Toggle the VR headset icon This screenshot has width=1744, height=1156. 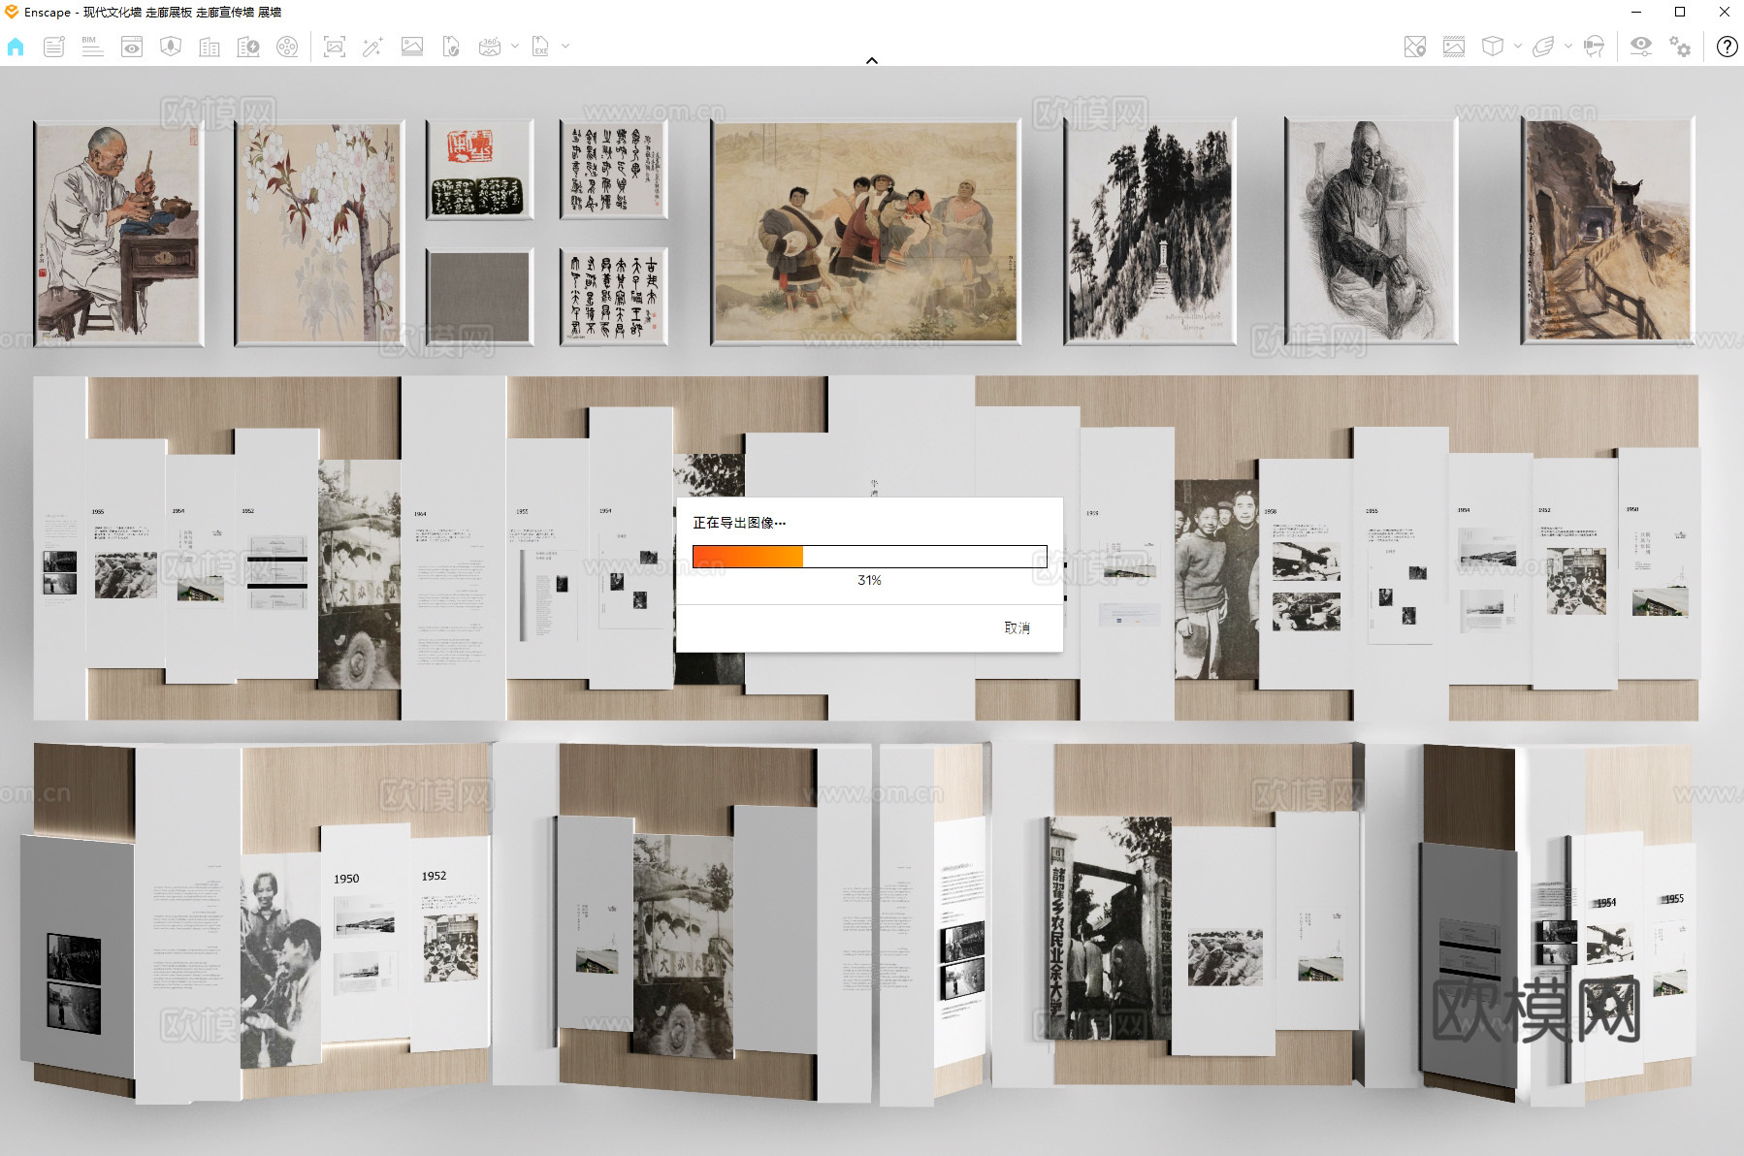pyautogui.click(x=1594, y=47)
